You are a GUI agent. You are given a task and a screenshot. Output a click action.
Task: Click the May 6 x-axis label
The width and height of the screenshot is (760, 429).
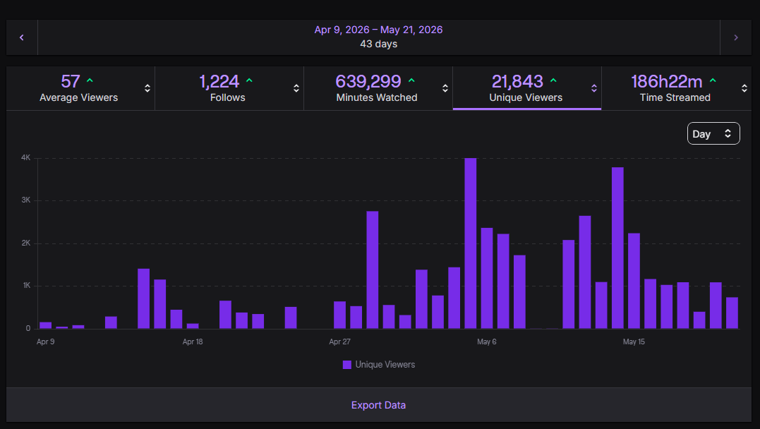(x=487, y=342)
